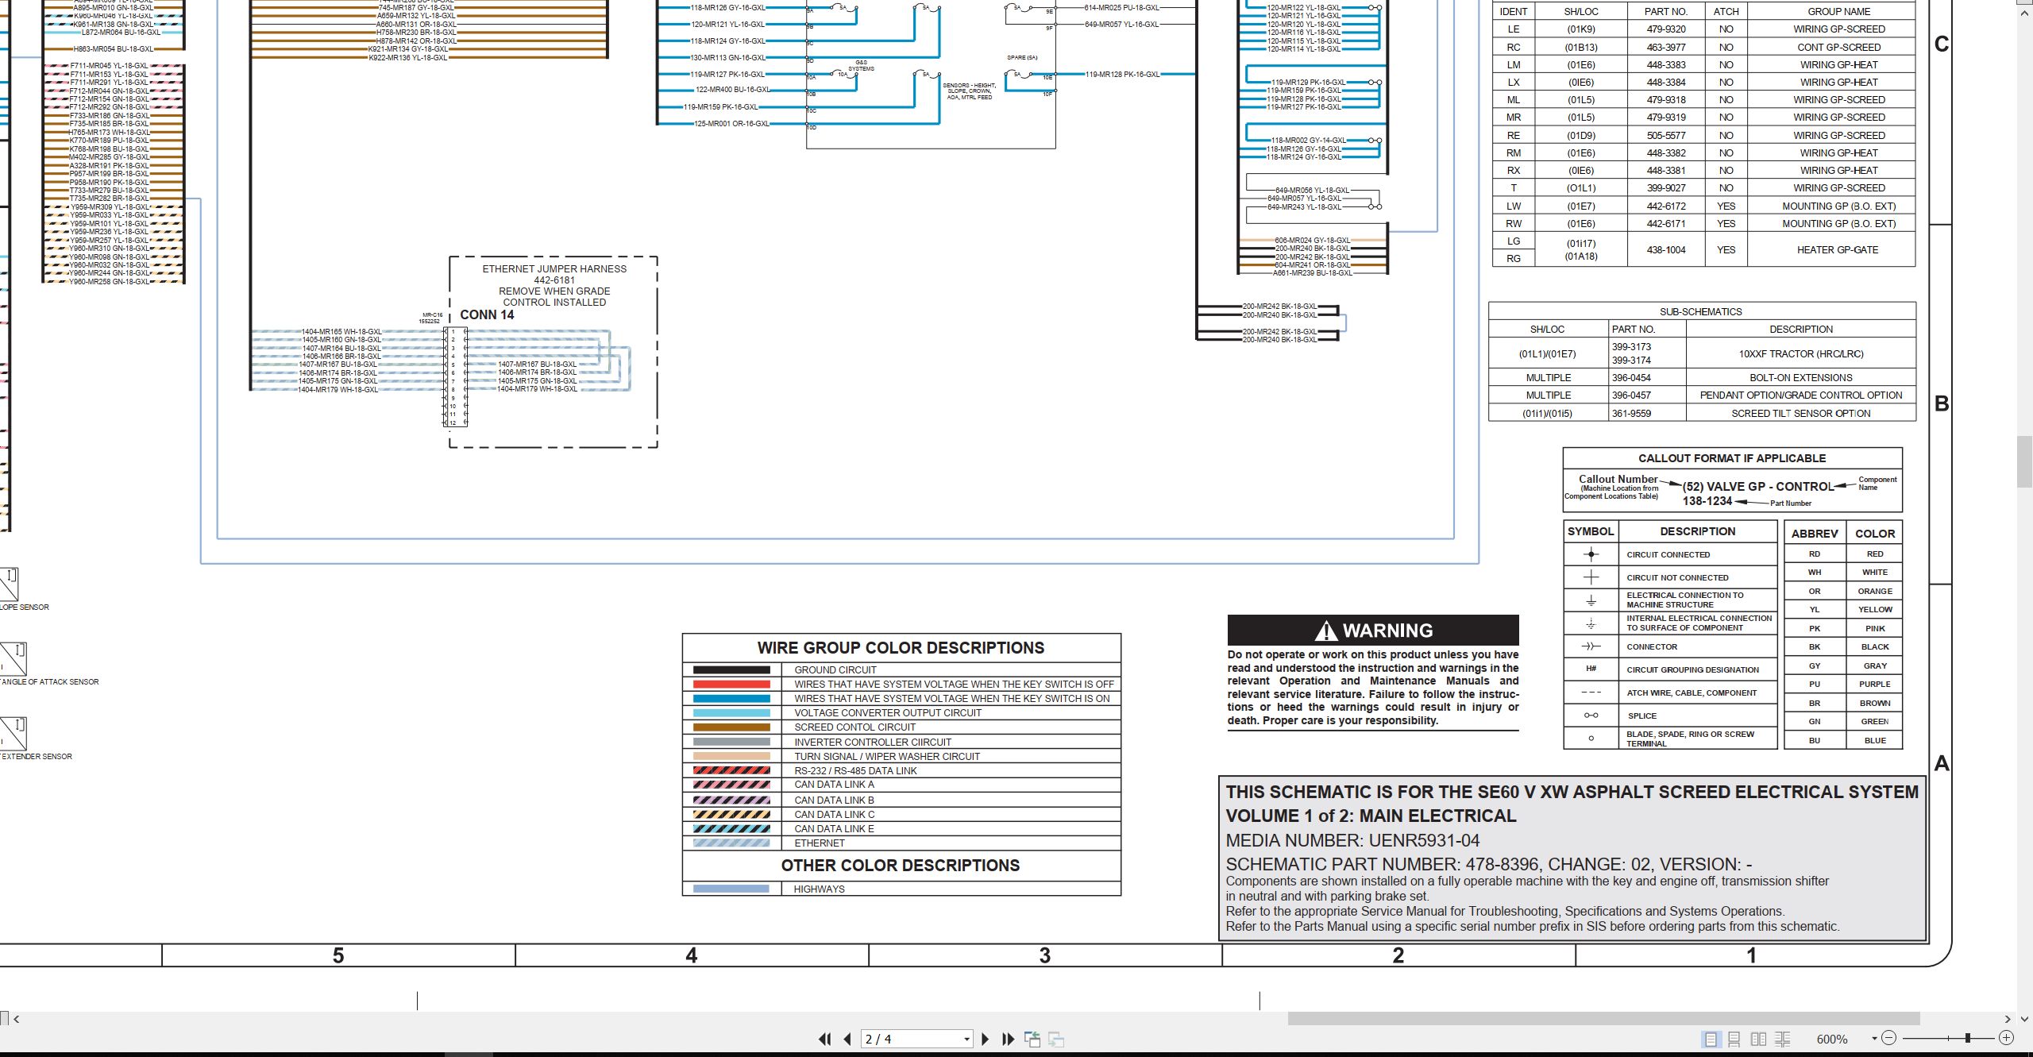Click the ETHERNET legend row text
The image size is (2033, 1057).
coord(820,843)
